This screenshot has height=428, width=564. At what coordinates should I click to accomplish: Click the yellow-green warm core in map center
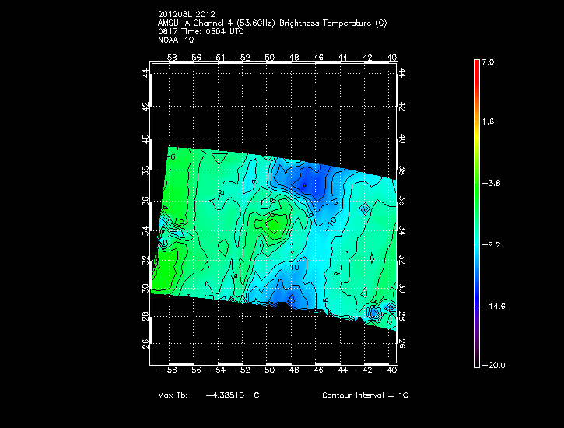[272, 226]
